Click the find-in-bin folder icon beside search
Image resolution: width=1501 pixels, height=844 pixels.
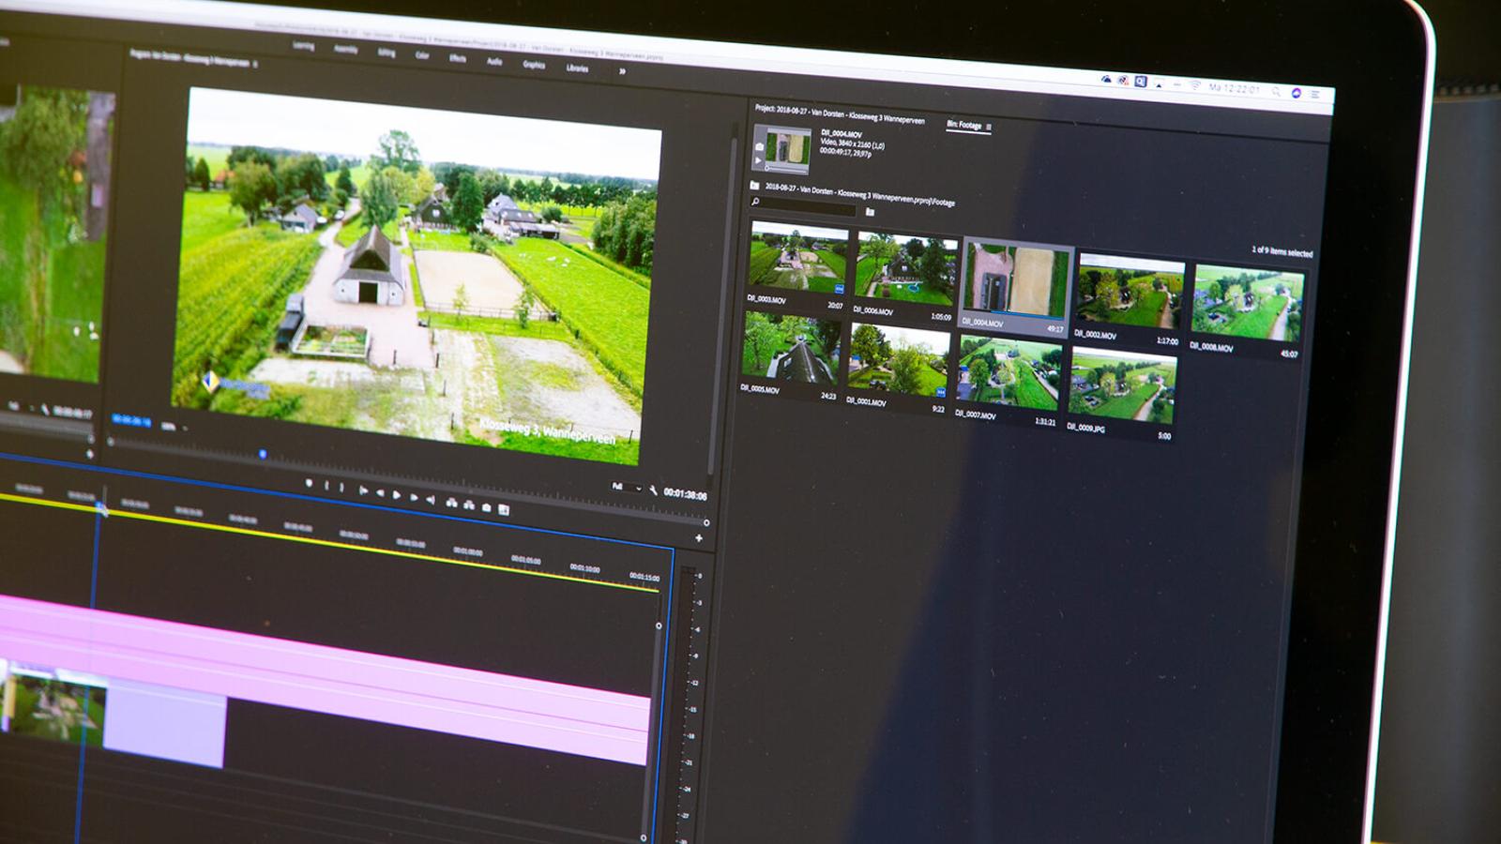tap(870, 212)
